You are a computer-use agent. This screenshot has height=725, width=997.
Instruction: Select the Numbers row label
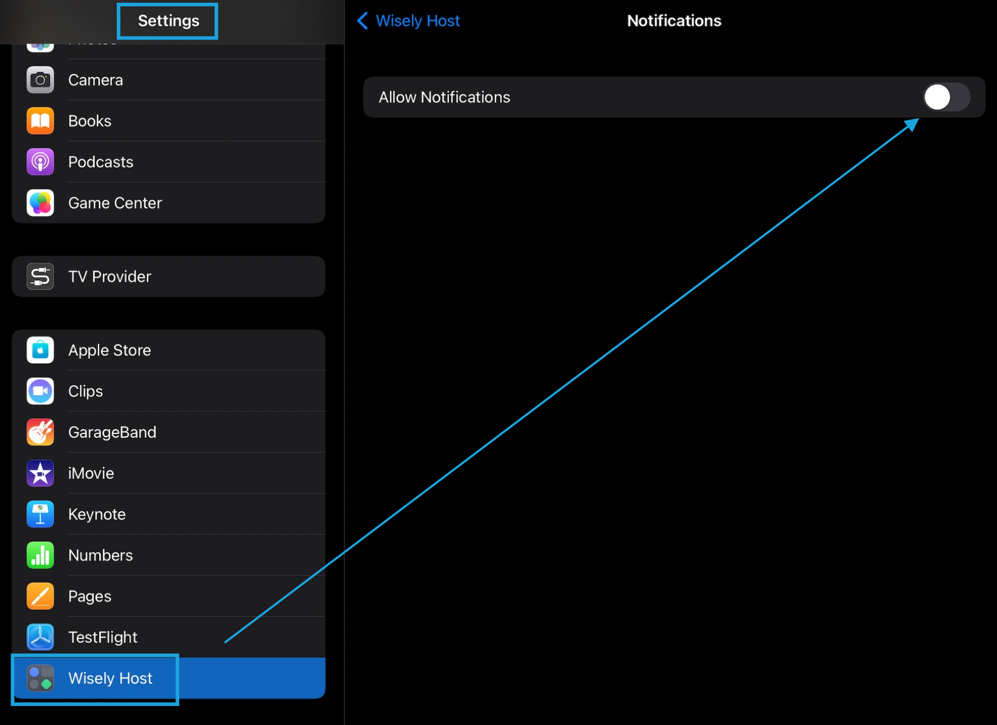[x=100, y=555]
